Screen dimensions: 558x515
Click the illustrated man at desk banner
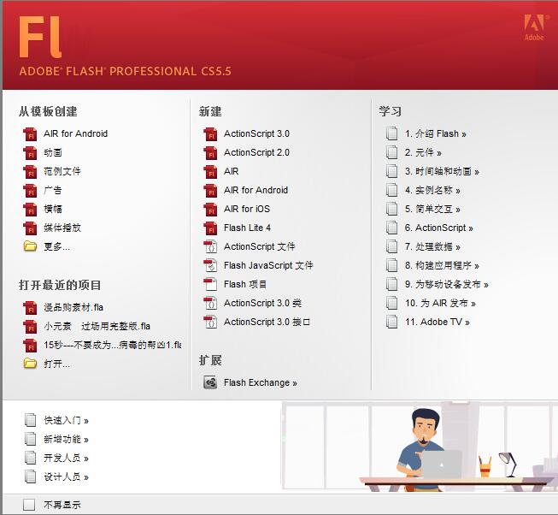(420, 447)
